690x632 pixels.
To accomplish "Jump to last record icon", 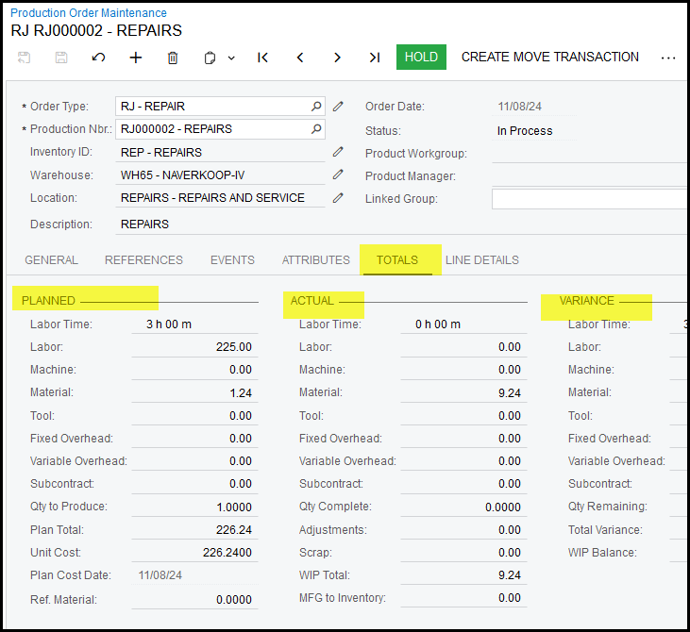I will click(375, 58).
